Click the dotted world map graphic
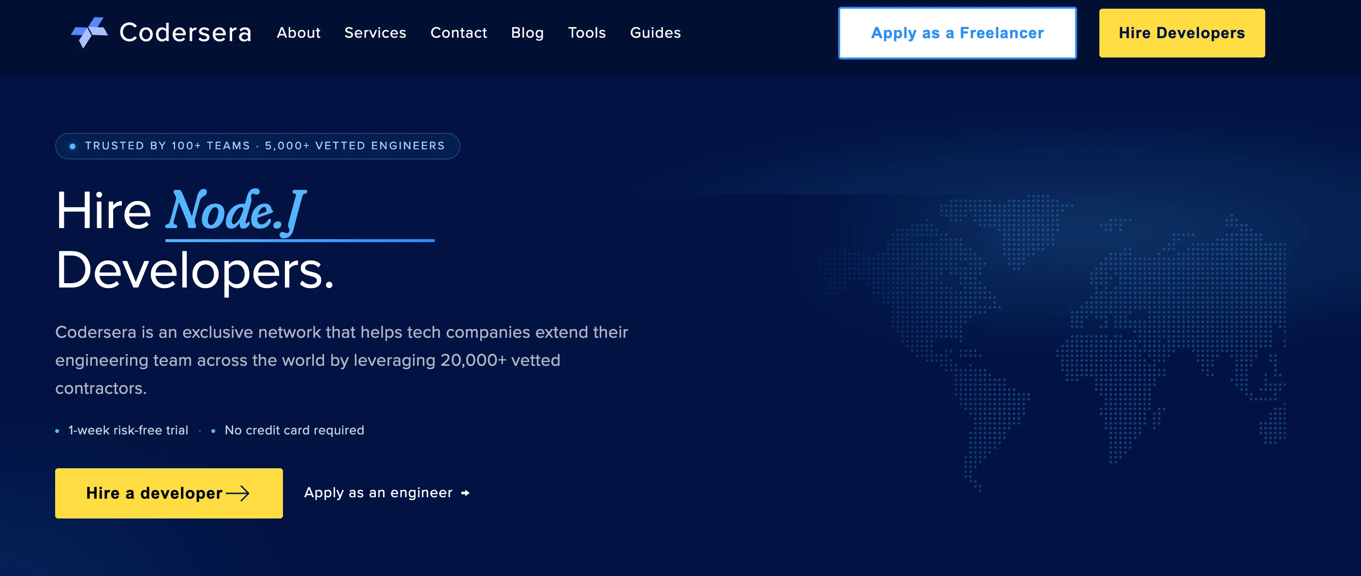 click(1052, 343)
